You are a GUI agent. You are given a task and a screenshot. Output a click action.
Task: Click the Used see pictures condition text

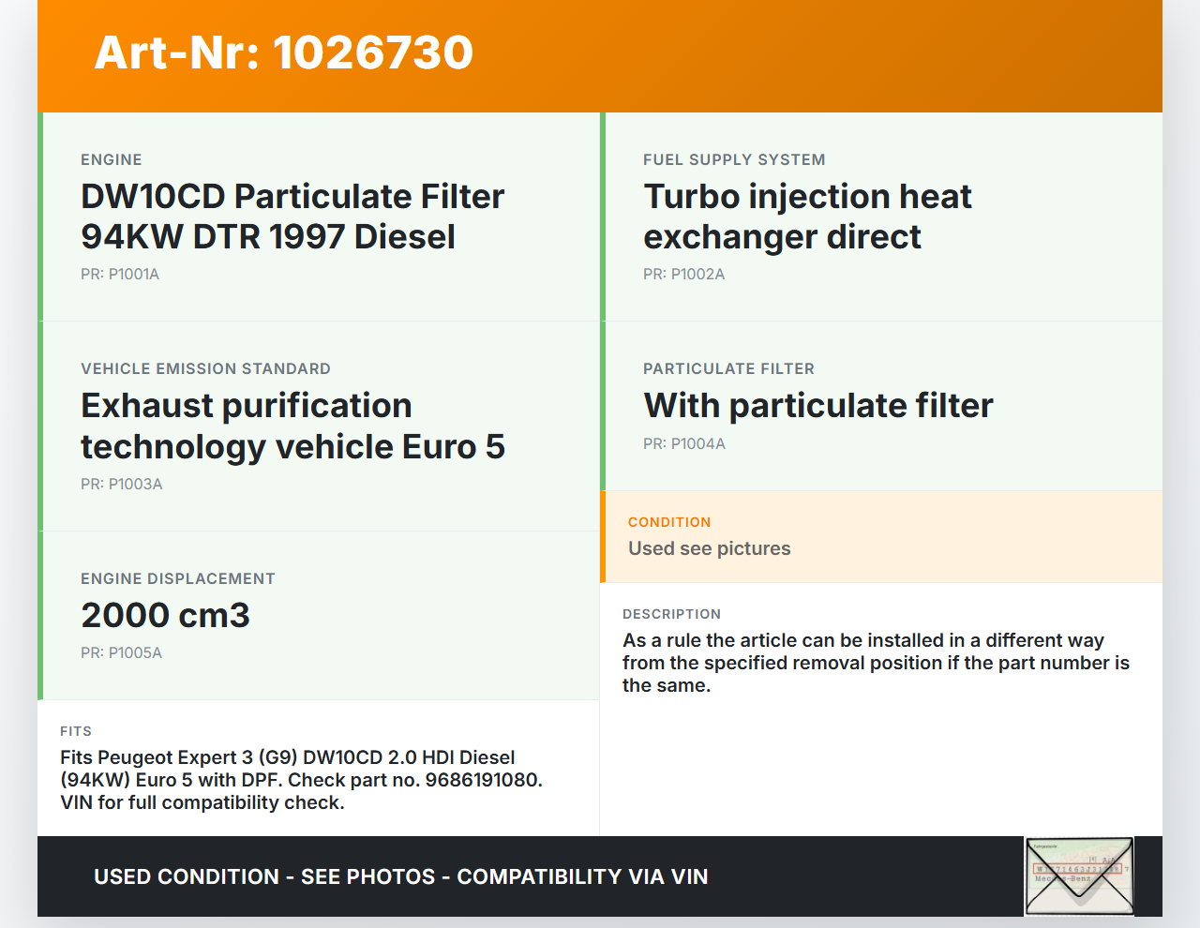click(x=709, y=549)
